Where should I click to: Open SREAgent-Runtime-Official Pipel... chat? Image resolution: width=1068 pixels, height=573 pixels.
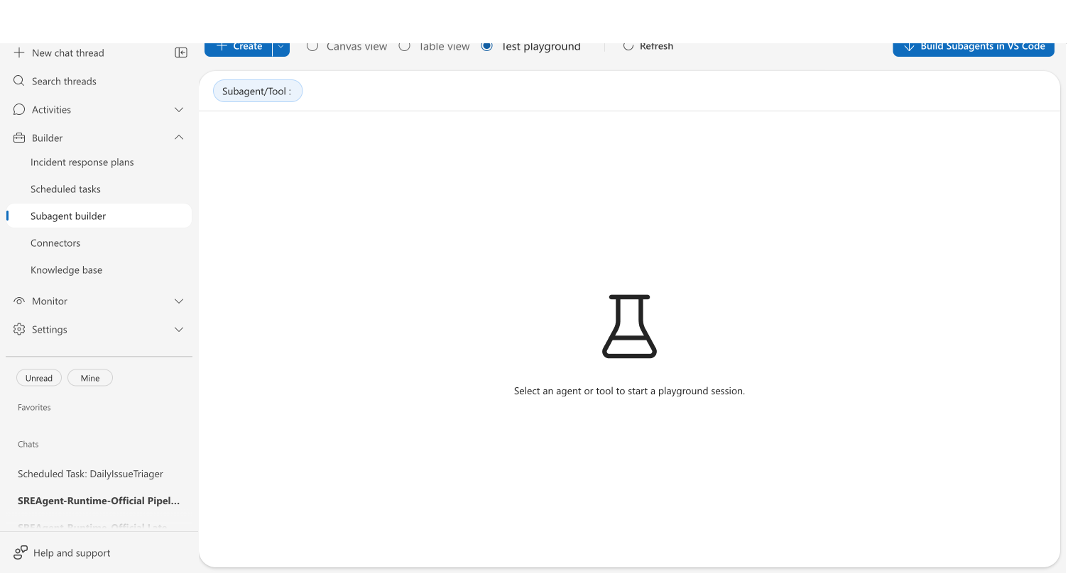pos(99,501)
